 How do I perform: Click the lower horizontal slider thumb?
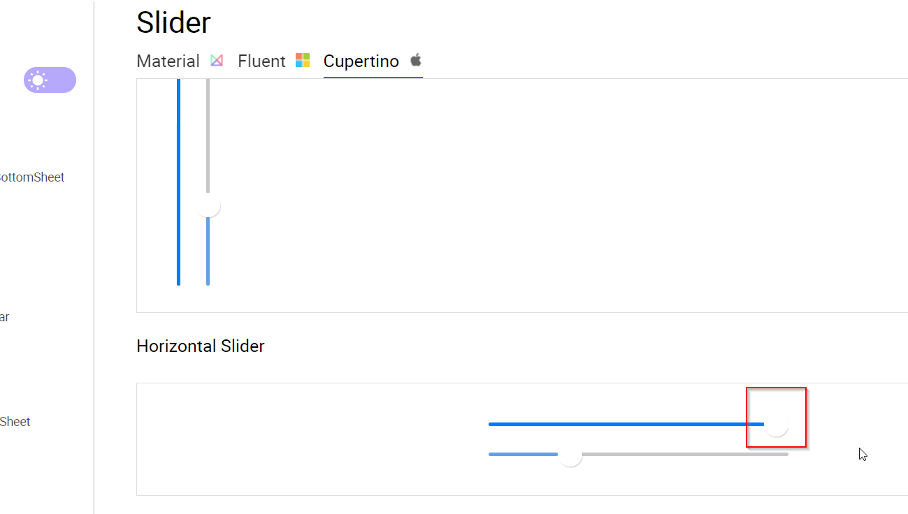(570, 455)
